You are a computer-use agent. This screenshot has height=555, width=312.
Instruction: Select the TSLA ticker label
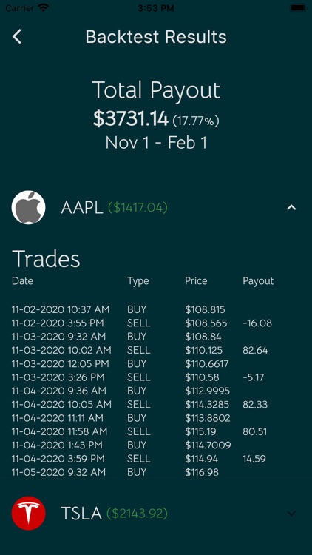(x=81, y=514)
